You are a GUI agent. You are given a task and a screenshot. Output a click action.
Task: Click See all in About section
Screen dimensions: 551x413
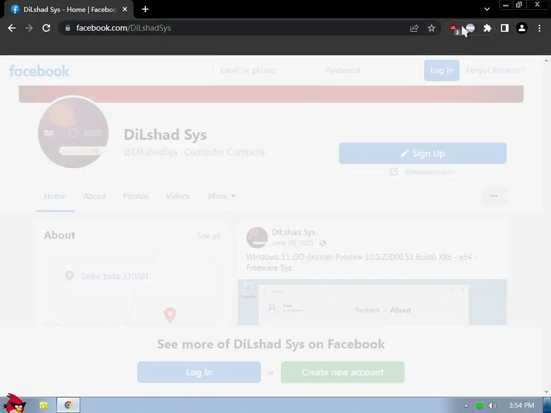click(x=209, y=236)
